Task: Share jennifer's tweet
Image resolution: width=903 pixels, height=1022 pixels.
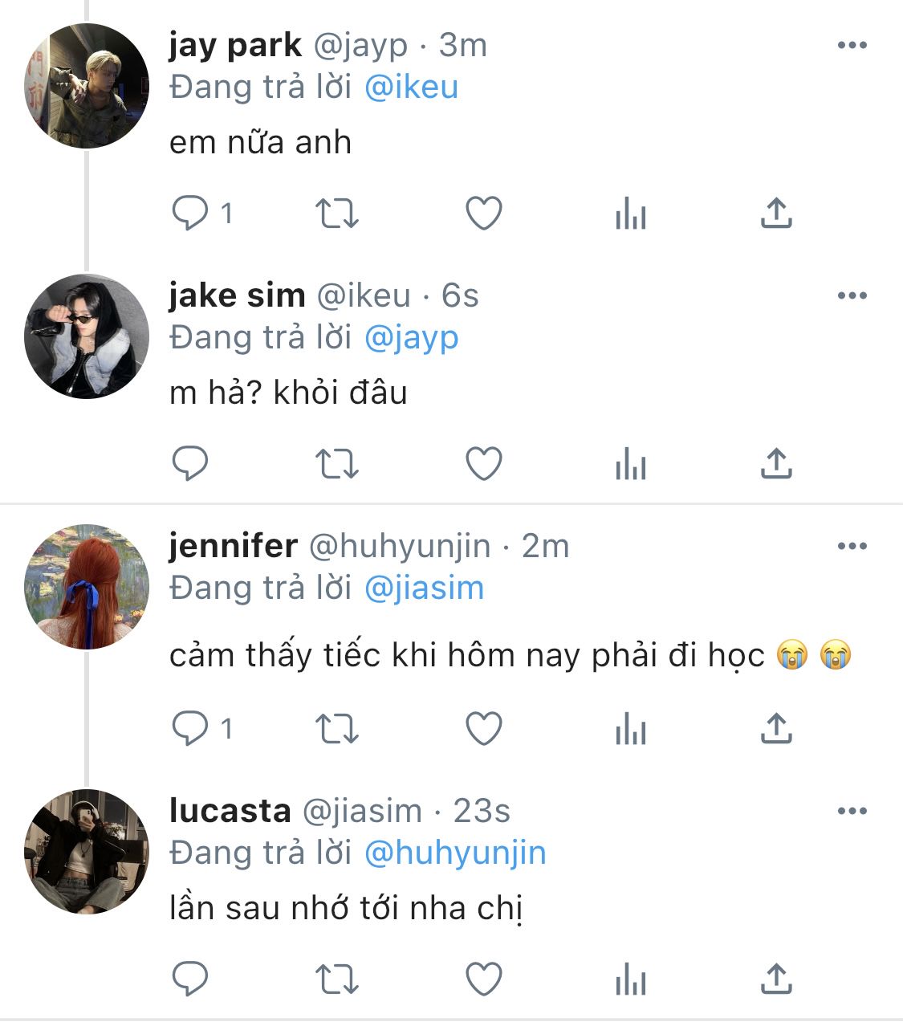Action: (x=776, y=729)
